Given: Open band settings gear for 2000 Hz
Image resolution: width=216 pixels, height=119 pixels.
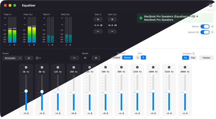Looking at the screenshot, I should (153, 67).
